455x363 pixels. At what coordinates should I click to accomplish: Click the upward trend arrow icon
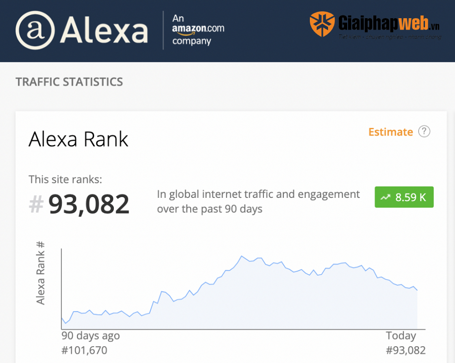pyautogui.click(x=386, y=197)
